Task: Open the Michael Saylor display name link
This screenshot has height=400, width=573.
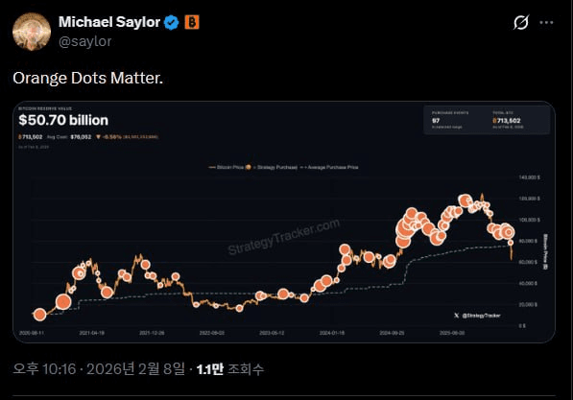Action: click(x=109, y=22)
